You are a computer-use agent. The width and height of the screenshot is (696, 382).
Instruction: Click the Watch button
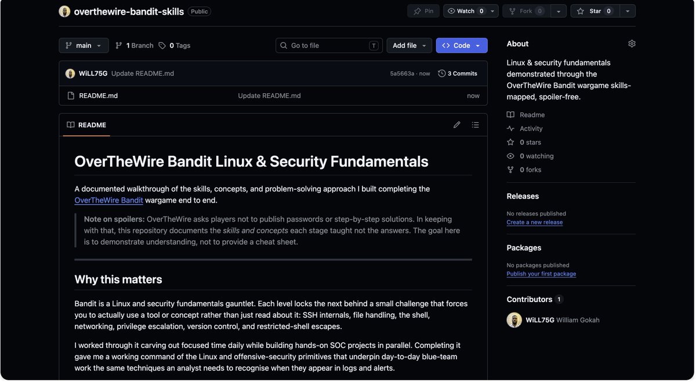point(465,11)
